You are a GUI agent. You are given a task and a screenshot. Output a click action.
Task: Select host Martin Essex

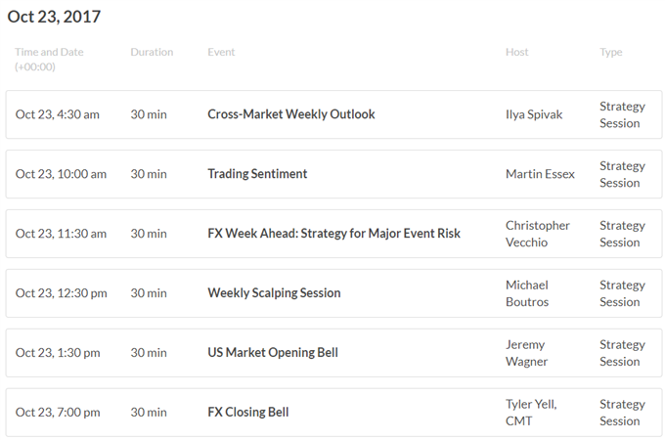click(540, 174)
